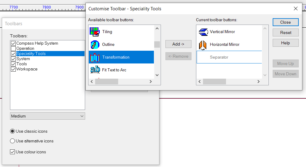
Task: Uncheck the System toolbar checkbox
Action: point(13,59)
